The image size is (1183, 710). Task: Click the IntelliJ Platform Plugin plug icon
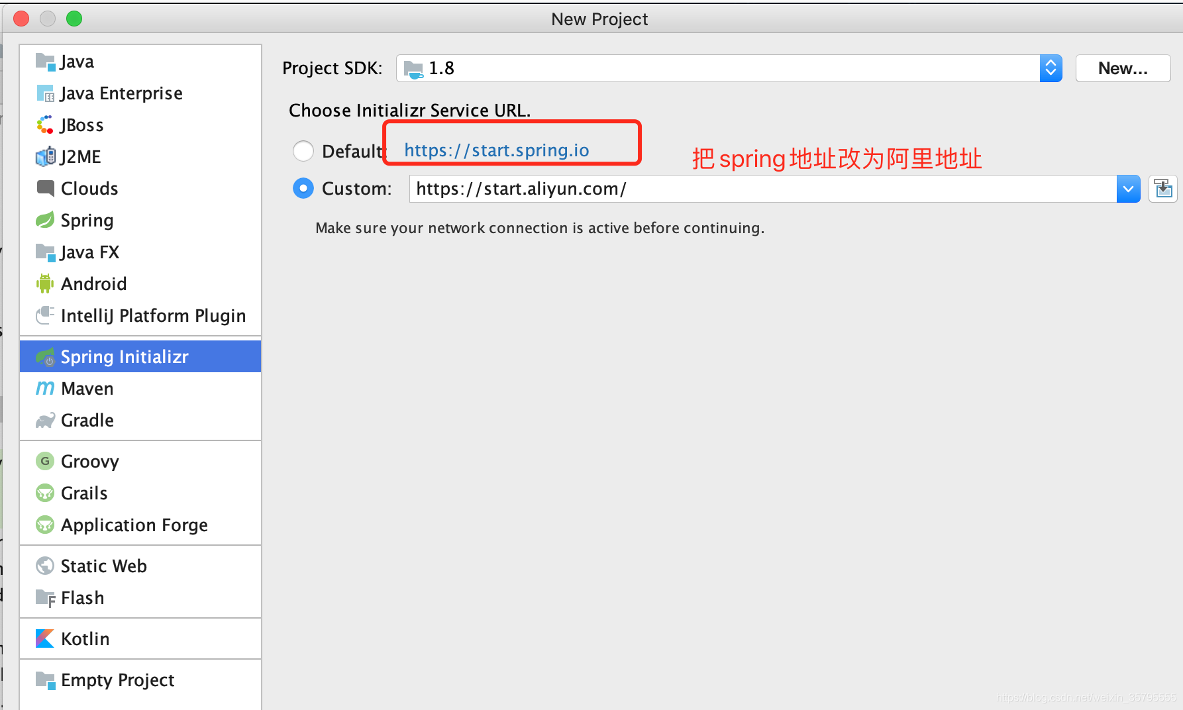pyautogui.click(x=45, y=315)
